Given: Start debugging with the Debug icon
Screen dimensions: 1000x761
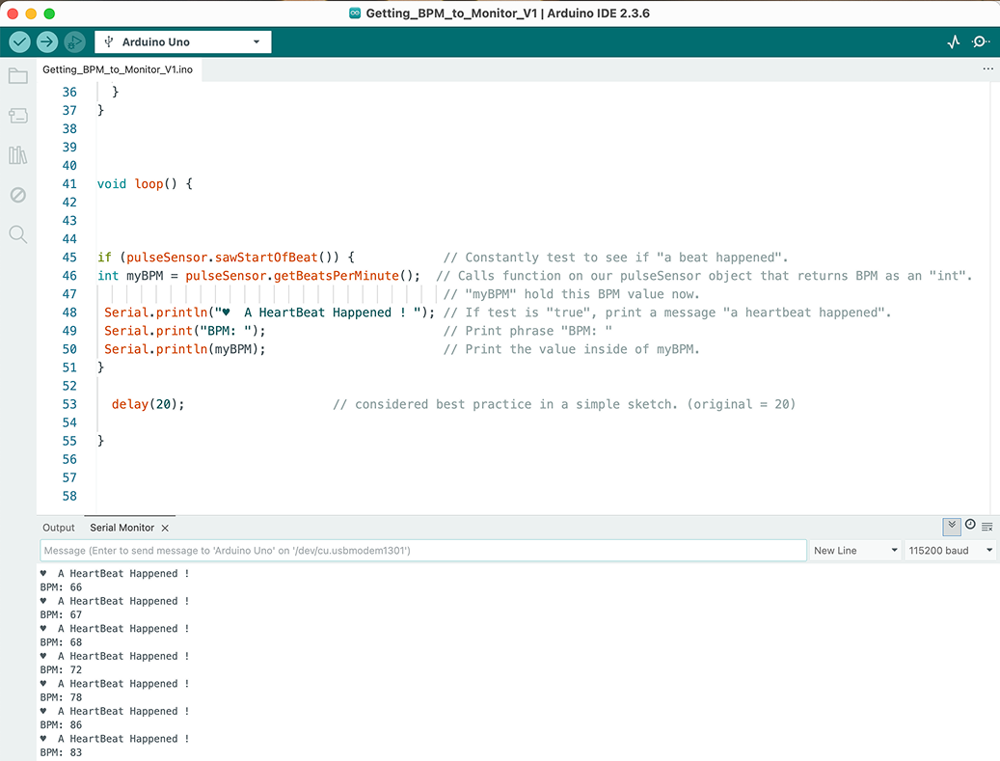Looking at the screenshot, I should pyautogui.click(x=74, y=41).
